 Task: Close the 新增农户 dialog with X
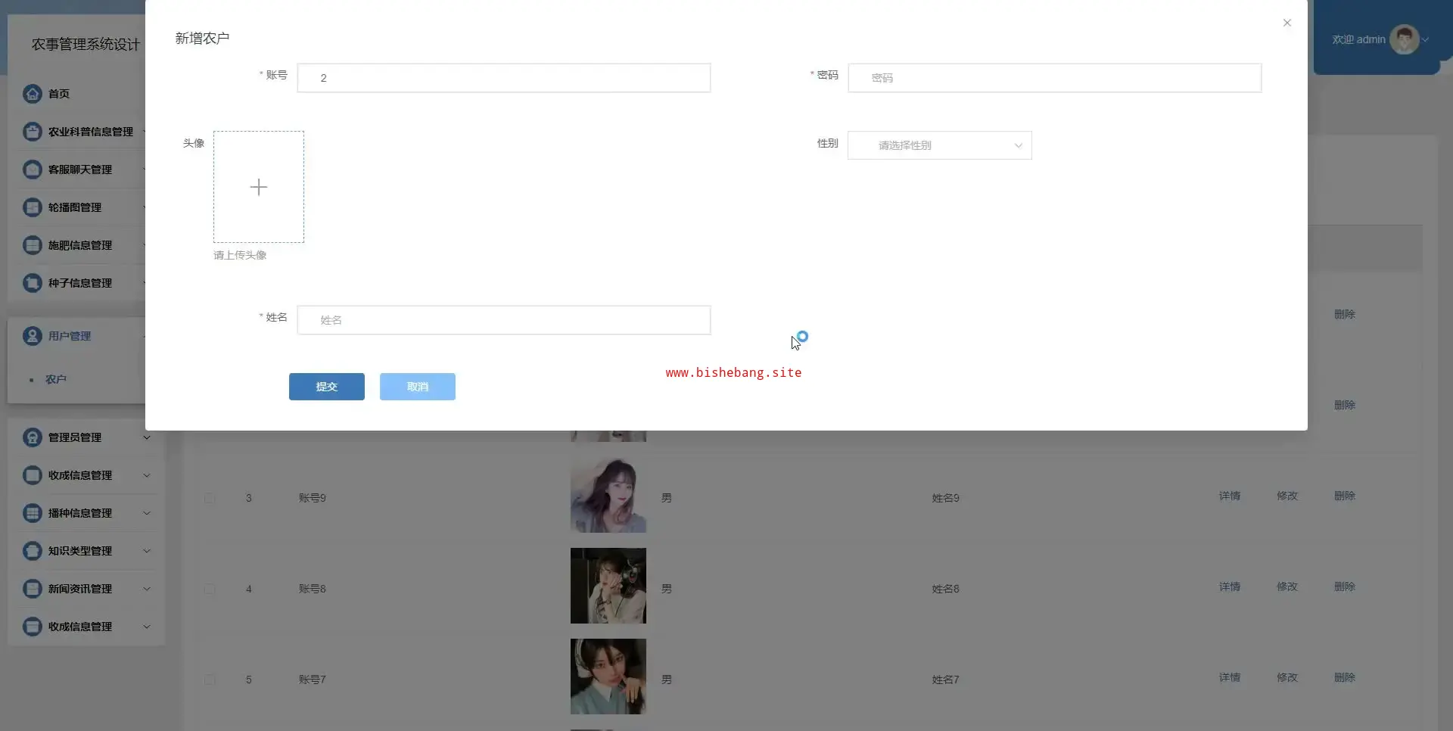click(1287, 23)
